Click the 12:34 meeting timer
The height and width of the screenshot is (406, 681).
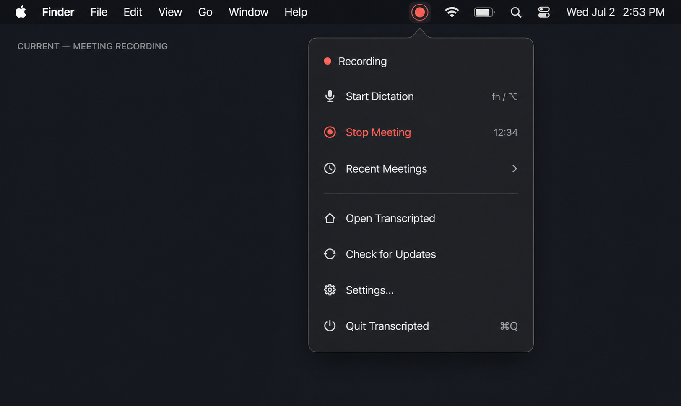click(505, 132)
